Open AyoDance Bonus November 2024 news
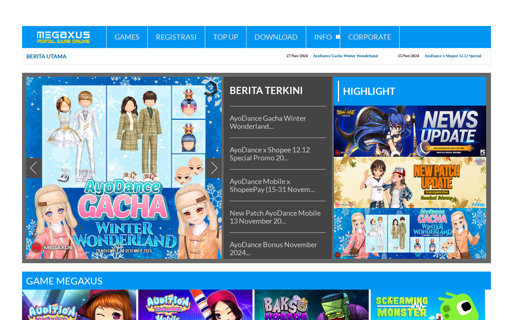This screenshot has height=320, width=513. pos(273,248)
